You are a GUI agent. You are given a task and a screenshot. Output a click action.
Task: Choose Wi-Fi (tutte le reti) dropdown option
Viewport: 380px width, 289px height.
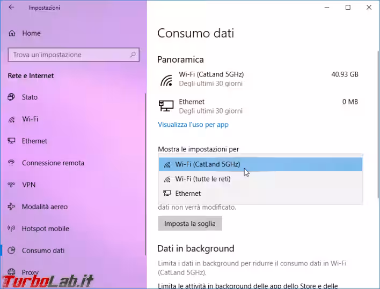(x=260, y=179)
